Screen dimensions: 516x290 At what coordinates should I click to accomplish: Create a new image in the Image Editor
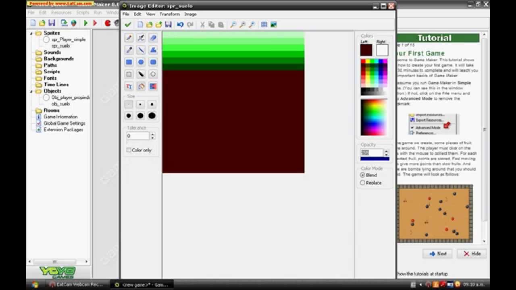point(140,25)
